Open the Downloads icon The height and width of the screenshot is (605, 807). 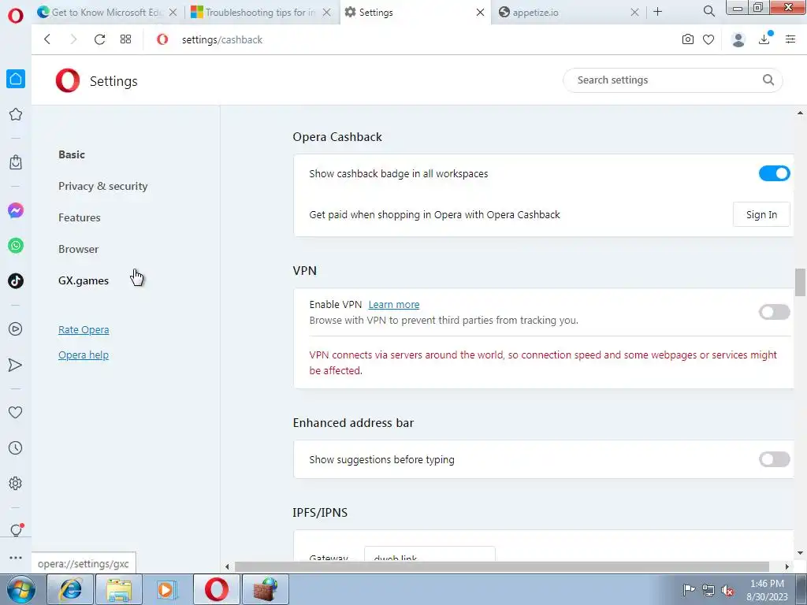click(x=764, y=39)
